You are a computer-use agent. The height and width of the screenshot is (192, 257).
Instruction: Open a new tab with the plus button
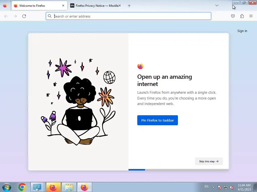click(129, 6)
